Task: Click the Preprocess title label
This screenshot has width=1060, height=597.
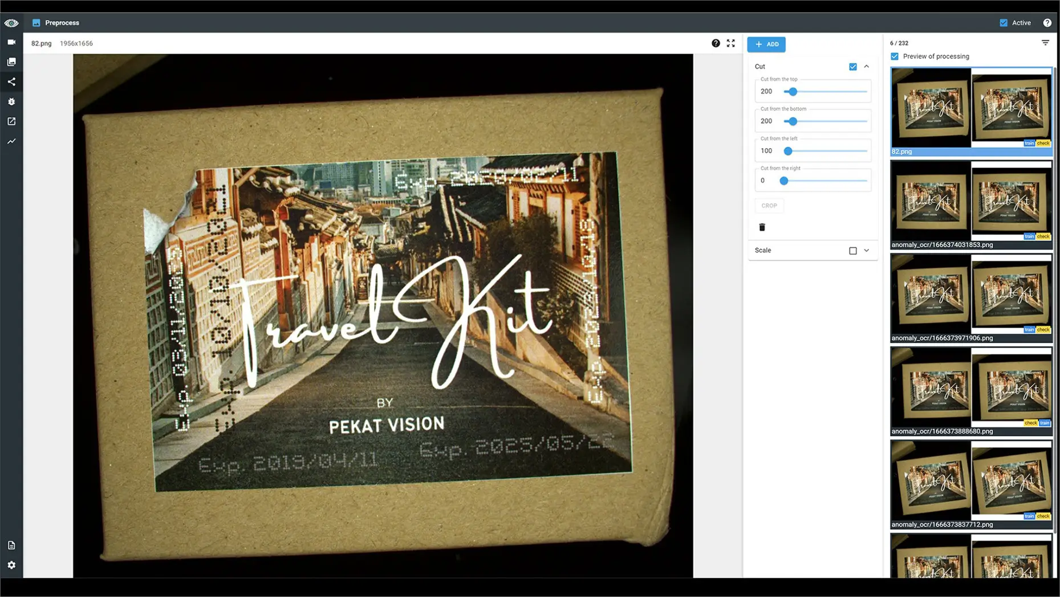Action: pos(62,23)
